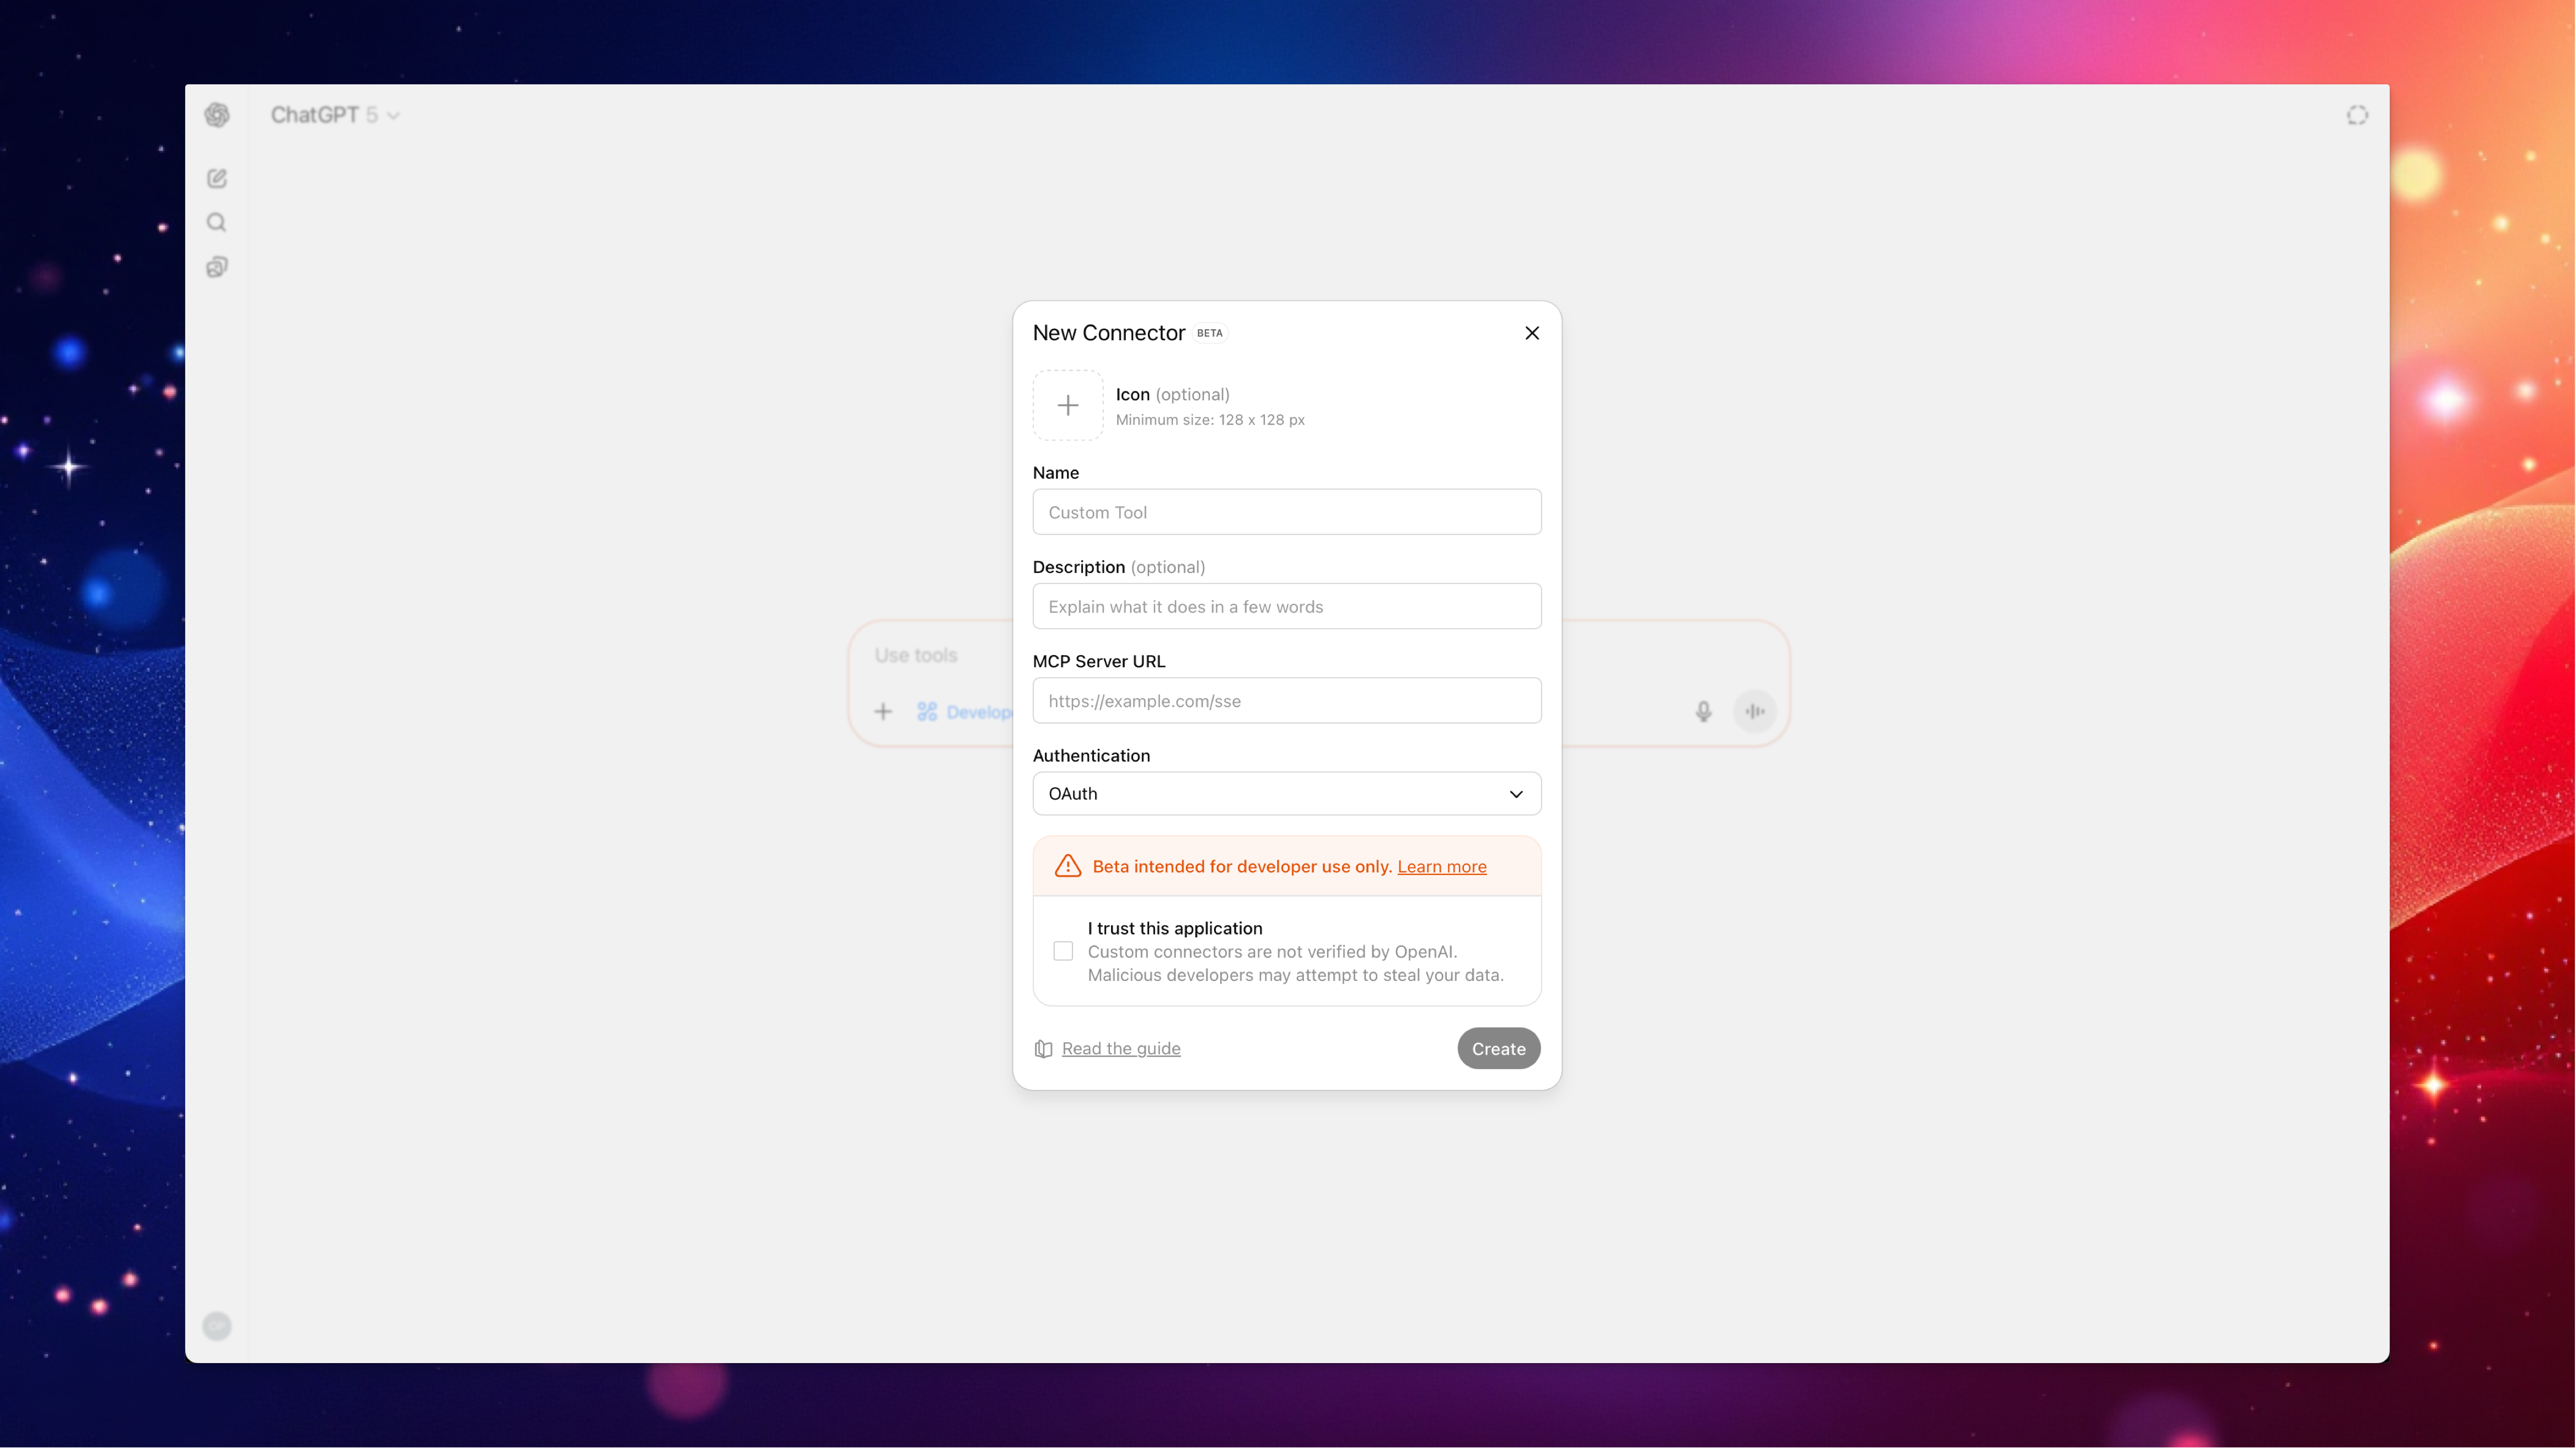Click the user profile avatar in sidebar

point(217,1326)
